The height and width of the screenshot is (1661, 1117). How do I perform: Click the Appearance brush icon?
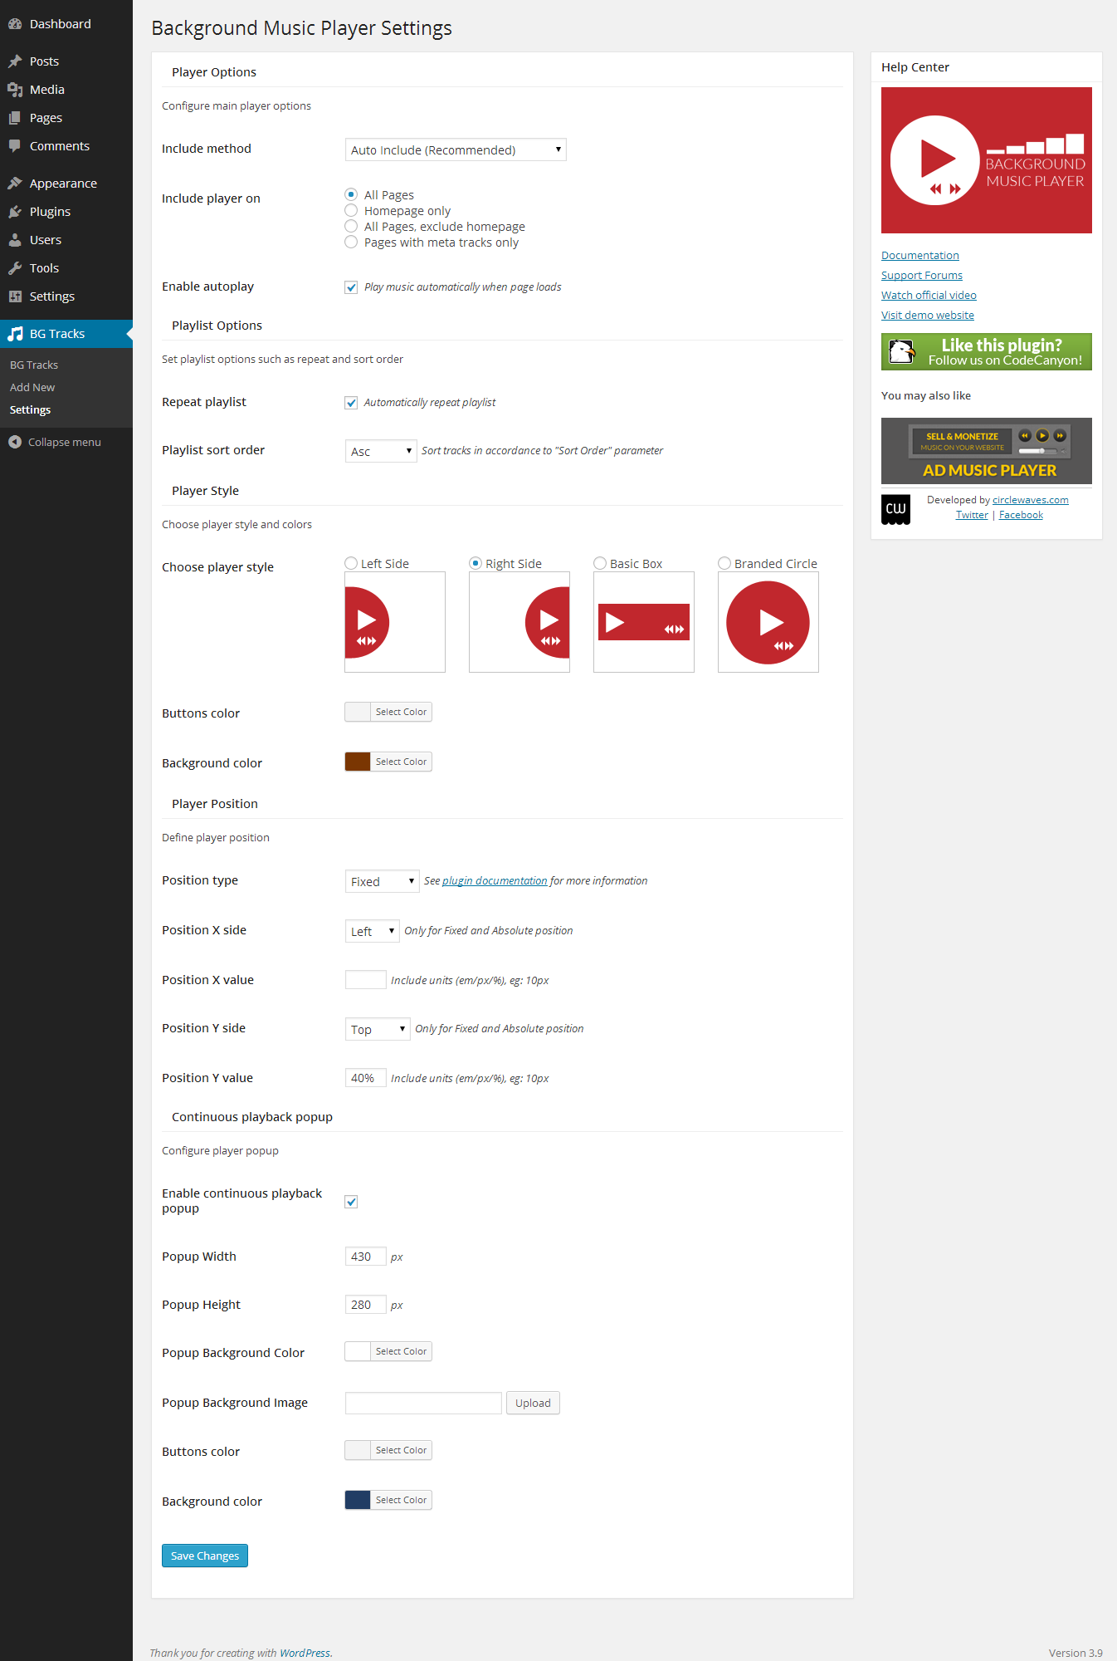(x=15, y=184)
